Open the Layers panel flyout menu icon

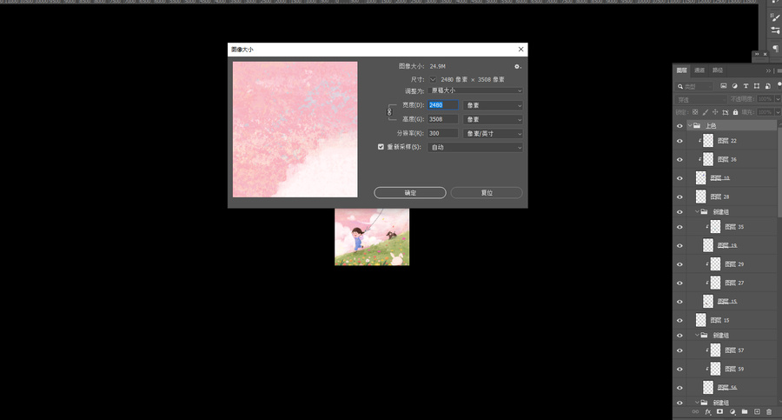[x=779, y=71]
